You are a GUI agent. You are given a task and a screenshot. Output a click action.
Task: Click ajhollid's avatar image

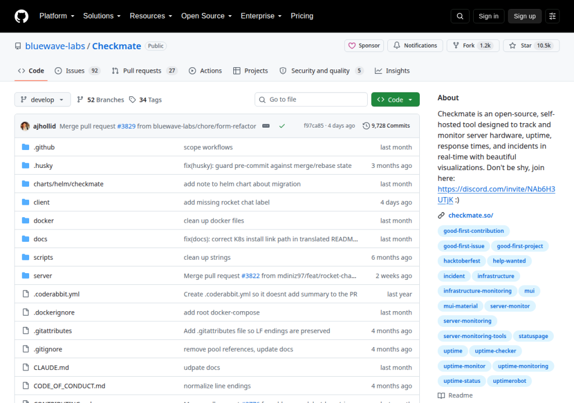click(25, 126)
